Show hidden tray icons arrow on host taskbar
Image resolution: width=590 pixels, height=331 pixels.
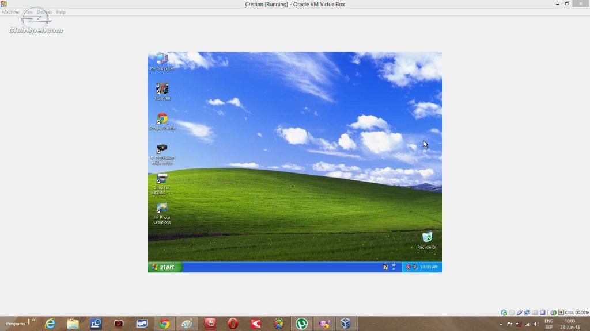[x=501, y=324]
